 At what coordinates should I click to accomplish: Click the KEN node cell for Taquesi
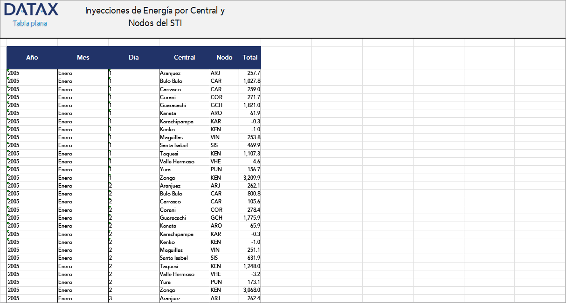click(x=217, y=153)
